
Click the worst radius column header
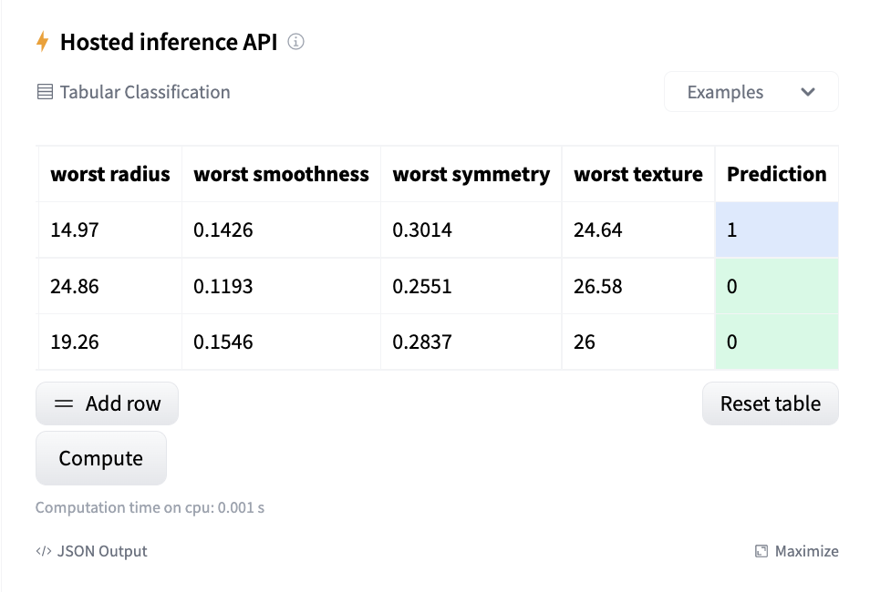109,173
